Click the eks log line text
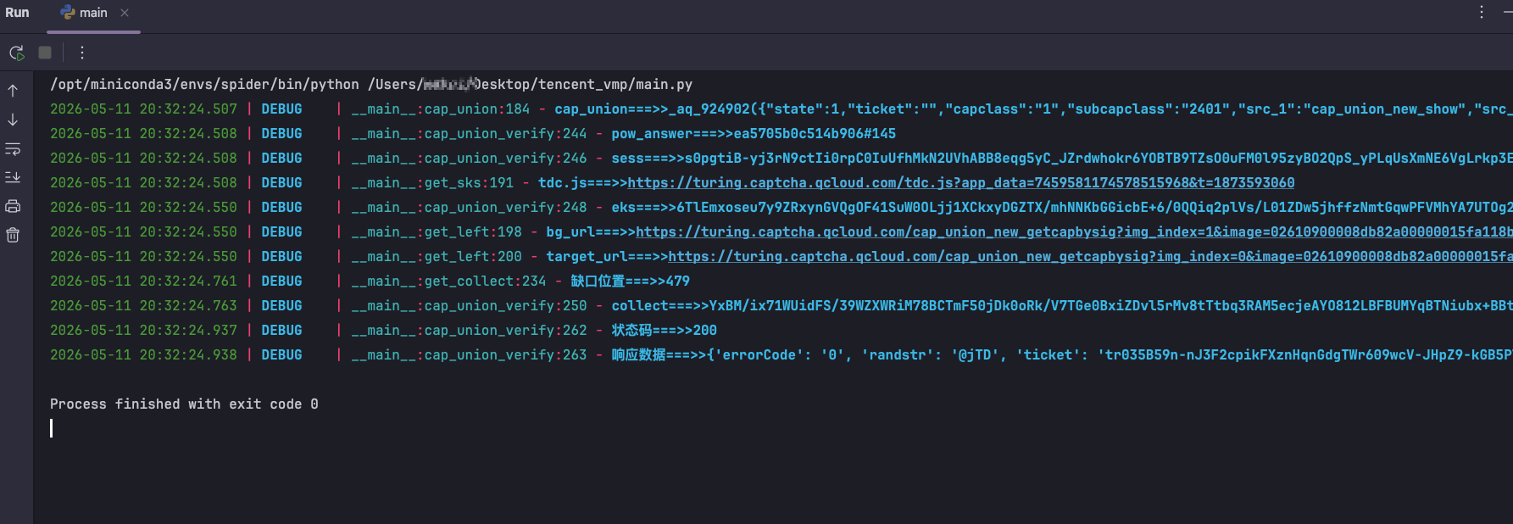Screen dimensions: 1513x524 1062,207
